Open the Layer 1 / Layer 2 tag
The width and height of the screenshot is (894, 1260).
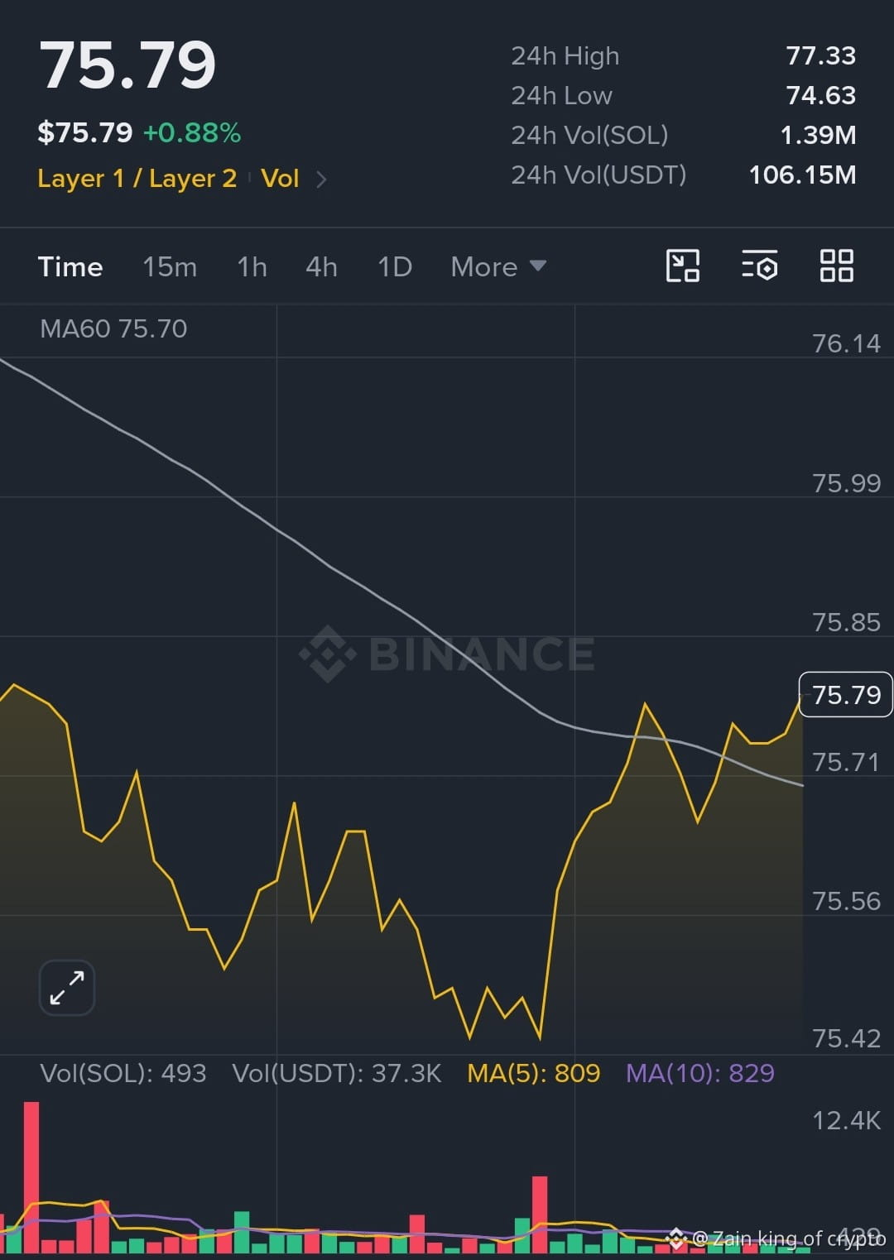(x=137, y=179)
